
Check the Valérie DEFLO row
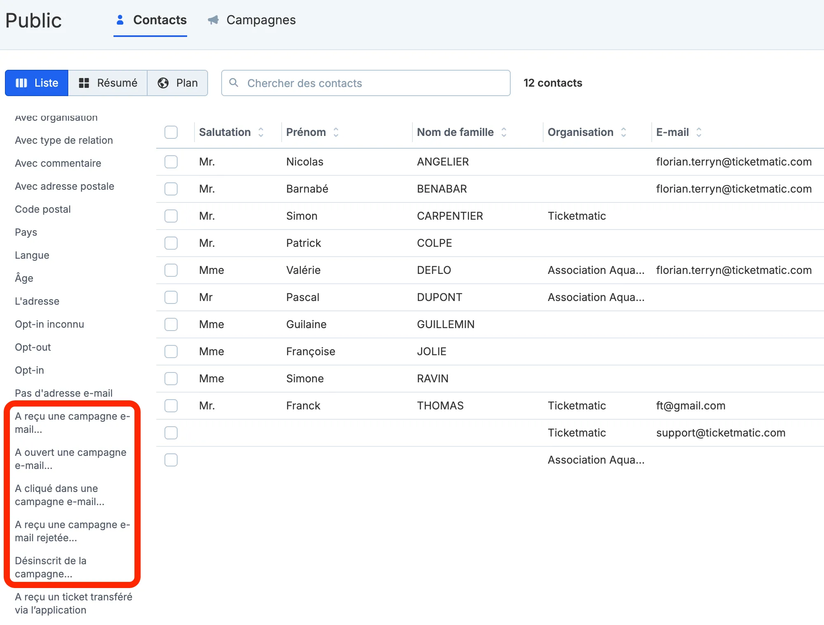click(x=171, y=270)
